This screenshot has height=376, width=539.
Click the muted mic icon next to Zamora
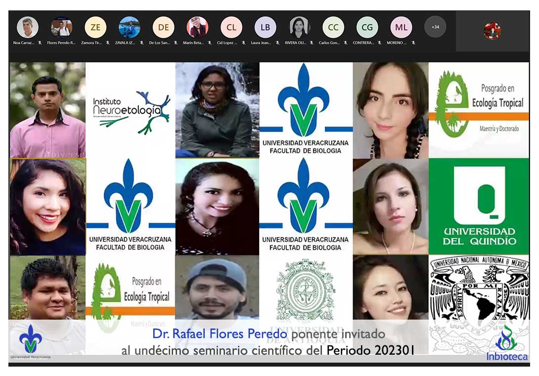[x=107, y=43]
